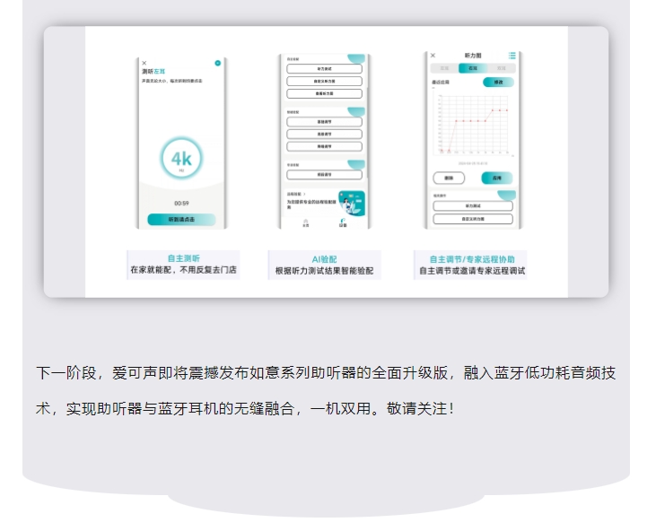Select the leftmost ear tab in 听力图

445,68
